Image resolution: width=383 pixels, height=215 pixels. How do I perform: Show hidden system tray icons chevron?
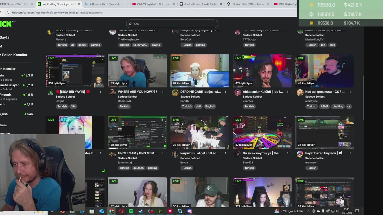[x=308, y=211]
